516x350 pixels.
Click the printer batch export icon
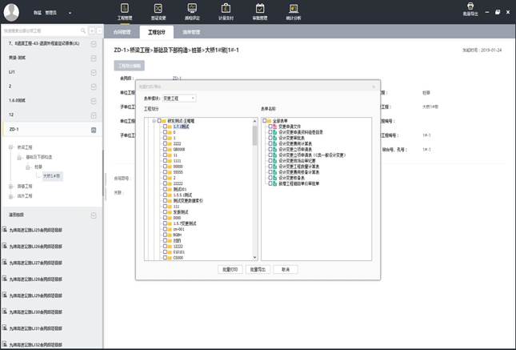470,6
